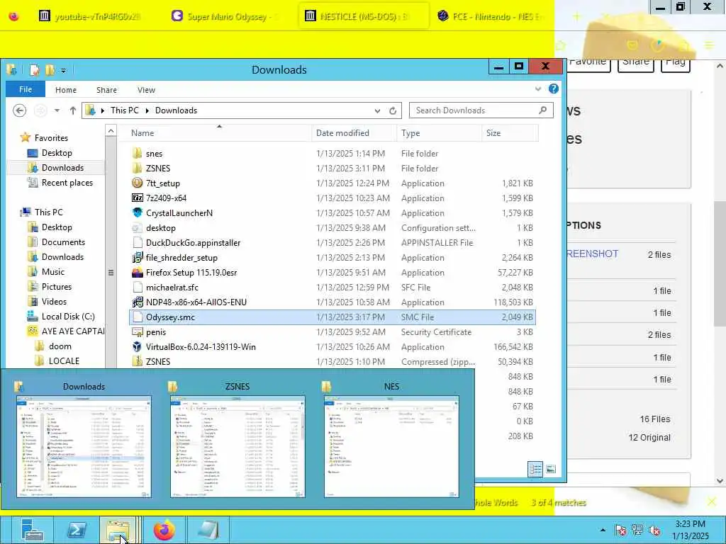Screen dimensions: 726x544
Task: Open Server Manager from taskbar
Action: click(x=32, y=530)
